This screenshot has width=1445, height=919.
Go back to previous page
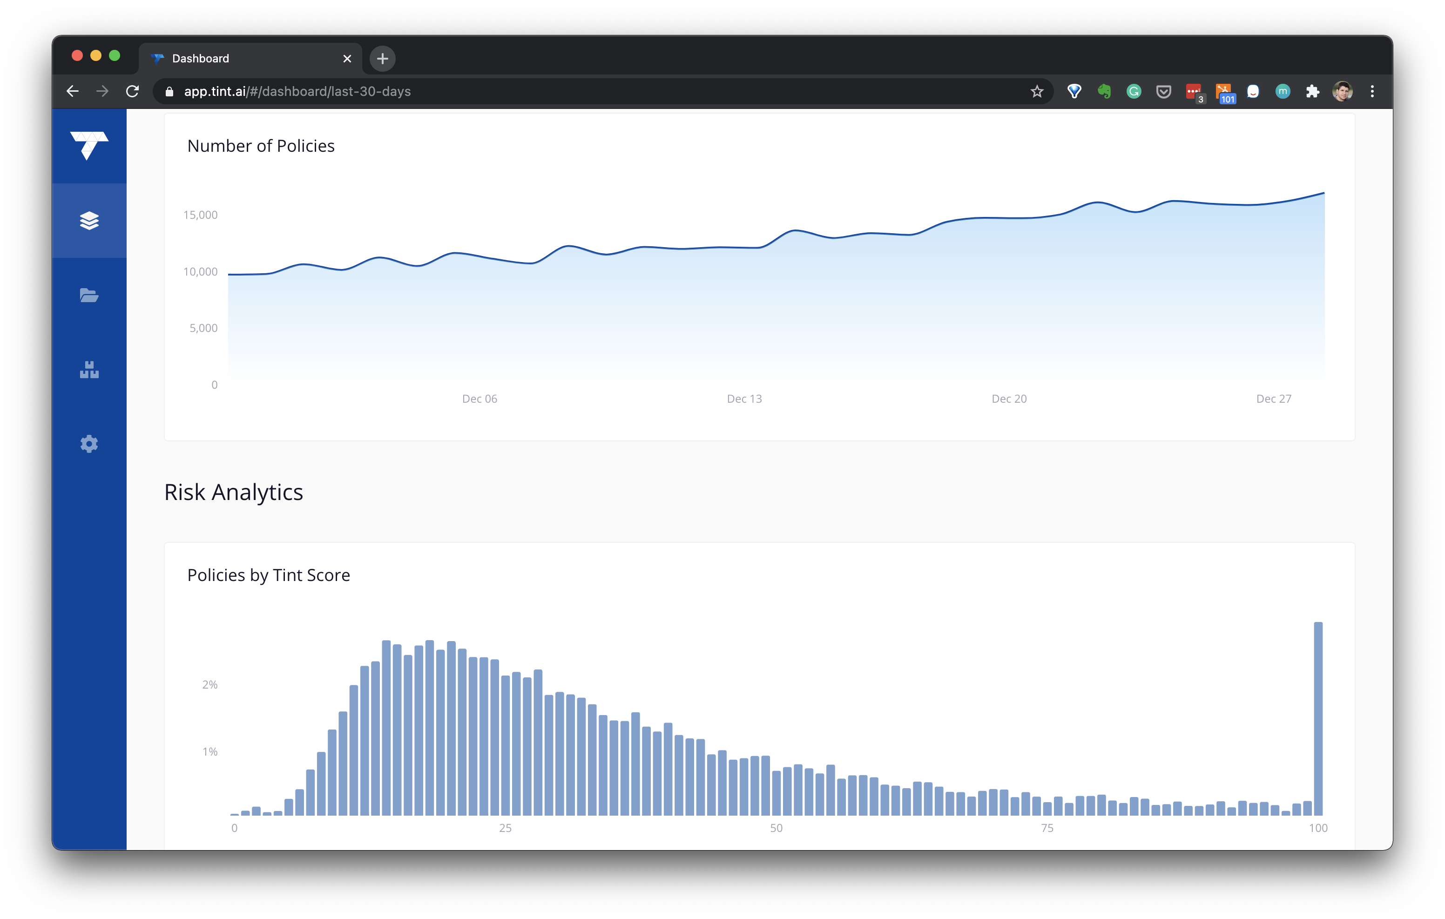73,91
